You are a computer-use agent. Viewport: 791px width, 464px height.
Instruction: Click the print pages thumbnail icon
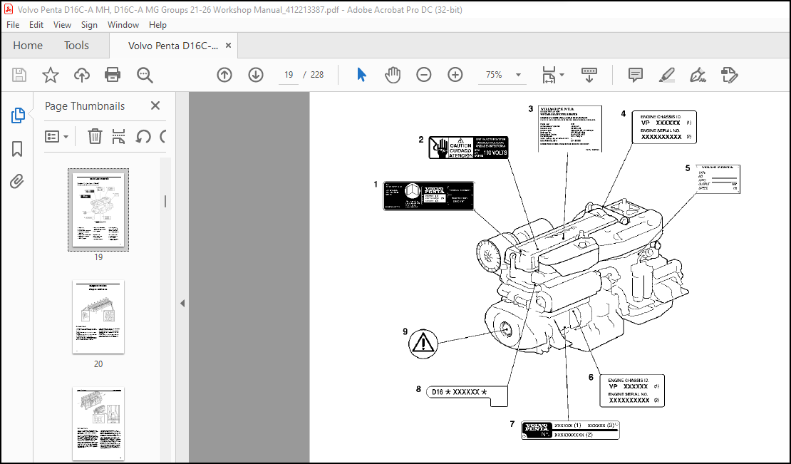[118, 136]
